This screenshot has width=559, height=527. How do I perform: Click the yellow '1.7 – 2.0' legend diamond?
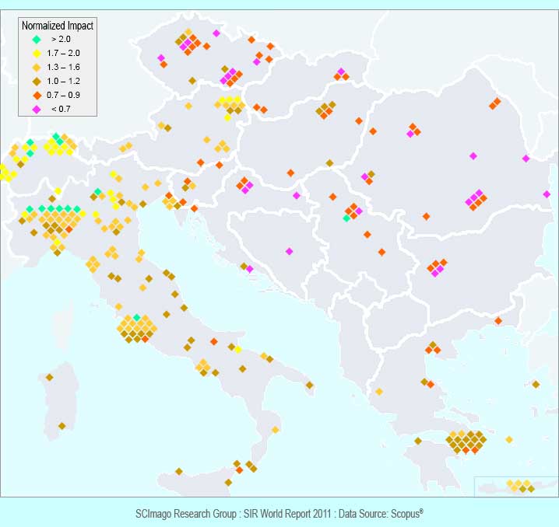click(x=37, y=54)
